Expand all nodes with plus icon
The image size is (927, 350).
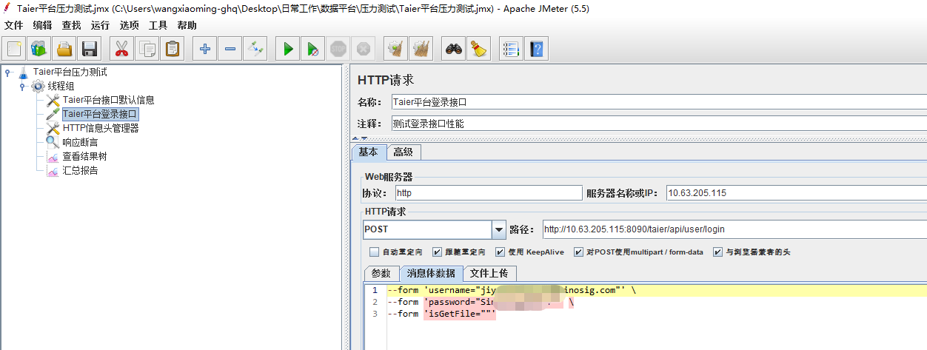[x=205, y=50]
